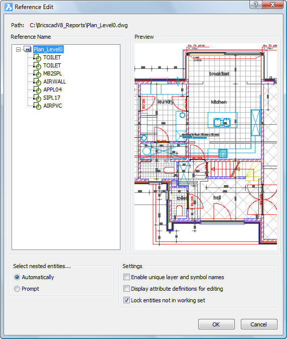The width and height of the screenshot is (287, 339).
Task: Click the Plan_Level0 drawing reference icon
Action: coord(28,49)
